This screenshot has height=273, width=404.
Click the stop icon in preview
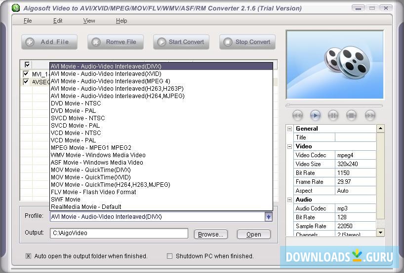351,115
